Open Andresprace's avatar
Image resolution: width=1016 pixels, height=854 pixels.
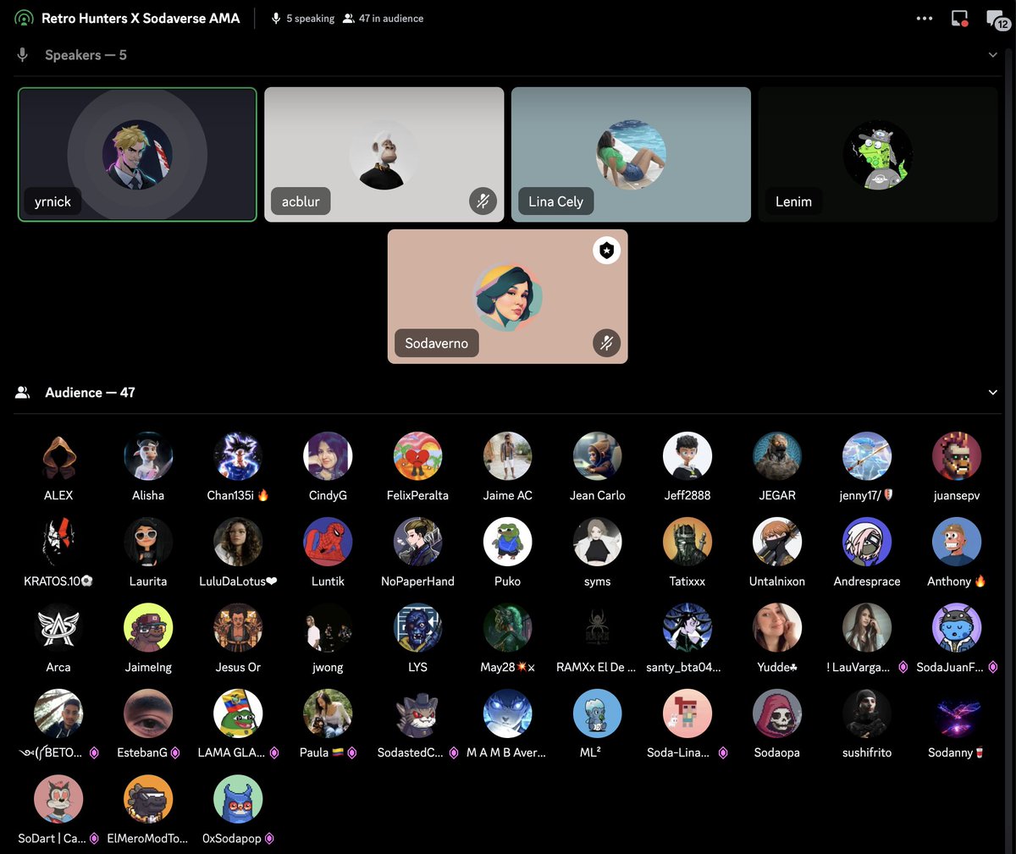(866, 542)
